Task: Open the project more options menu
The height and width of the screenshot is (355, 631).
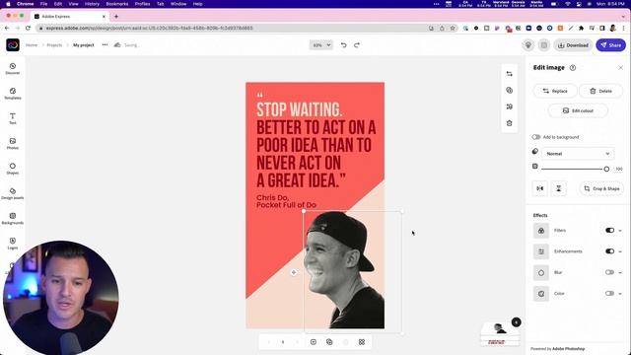Action: click(x=105, y=44)
